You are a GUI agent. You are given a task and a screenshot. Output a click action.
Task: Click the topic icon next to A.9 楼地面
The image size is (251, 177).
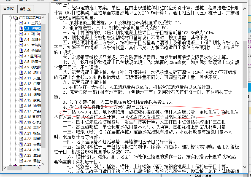click(x=21, y=67)
